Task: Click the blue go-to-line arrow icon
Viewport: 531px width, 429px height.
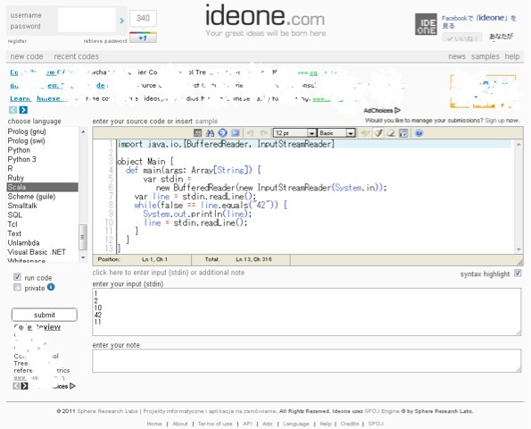Action: 222,133
